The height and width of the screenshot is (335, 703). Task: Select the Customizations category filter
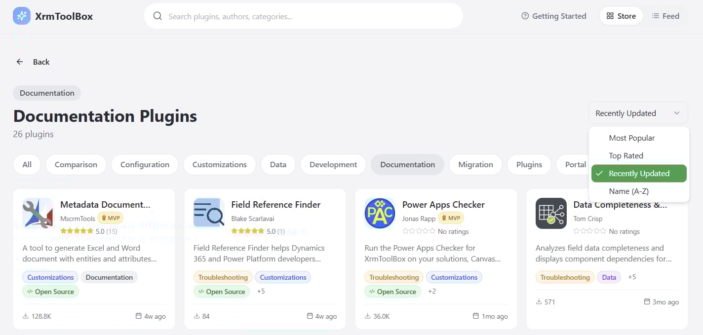220,164
